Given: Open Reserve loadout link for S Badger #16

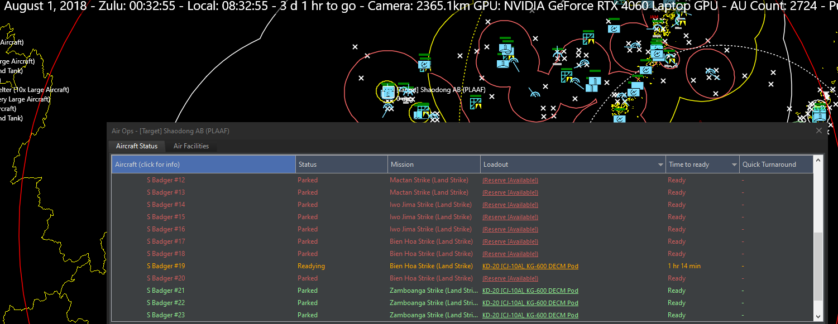Looking at the screenshot, I should point(510,229).
